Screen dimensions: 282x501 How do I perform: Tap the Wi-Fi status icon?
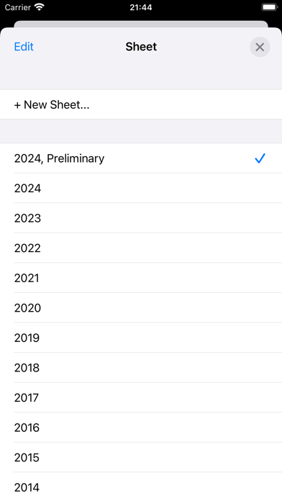tap(40, 7)
